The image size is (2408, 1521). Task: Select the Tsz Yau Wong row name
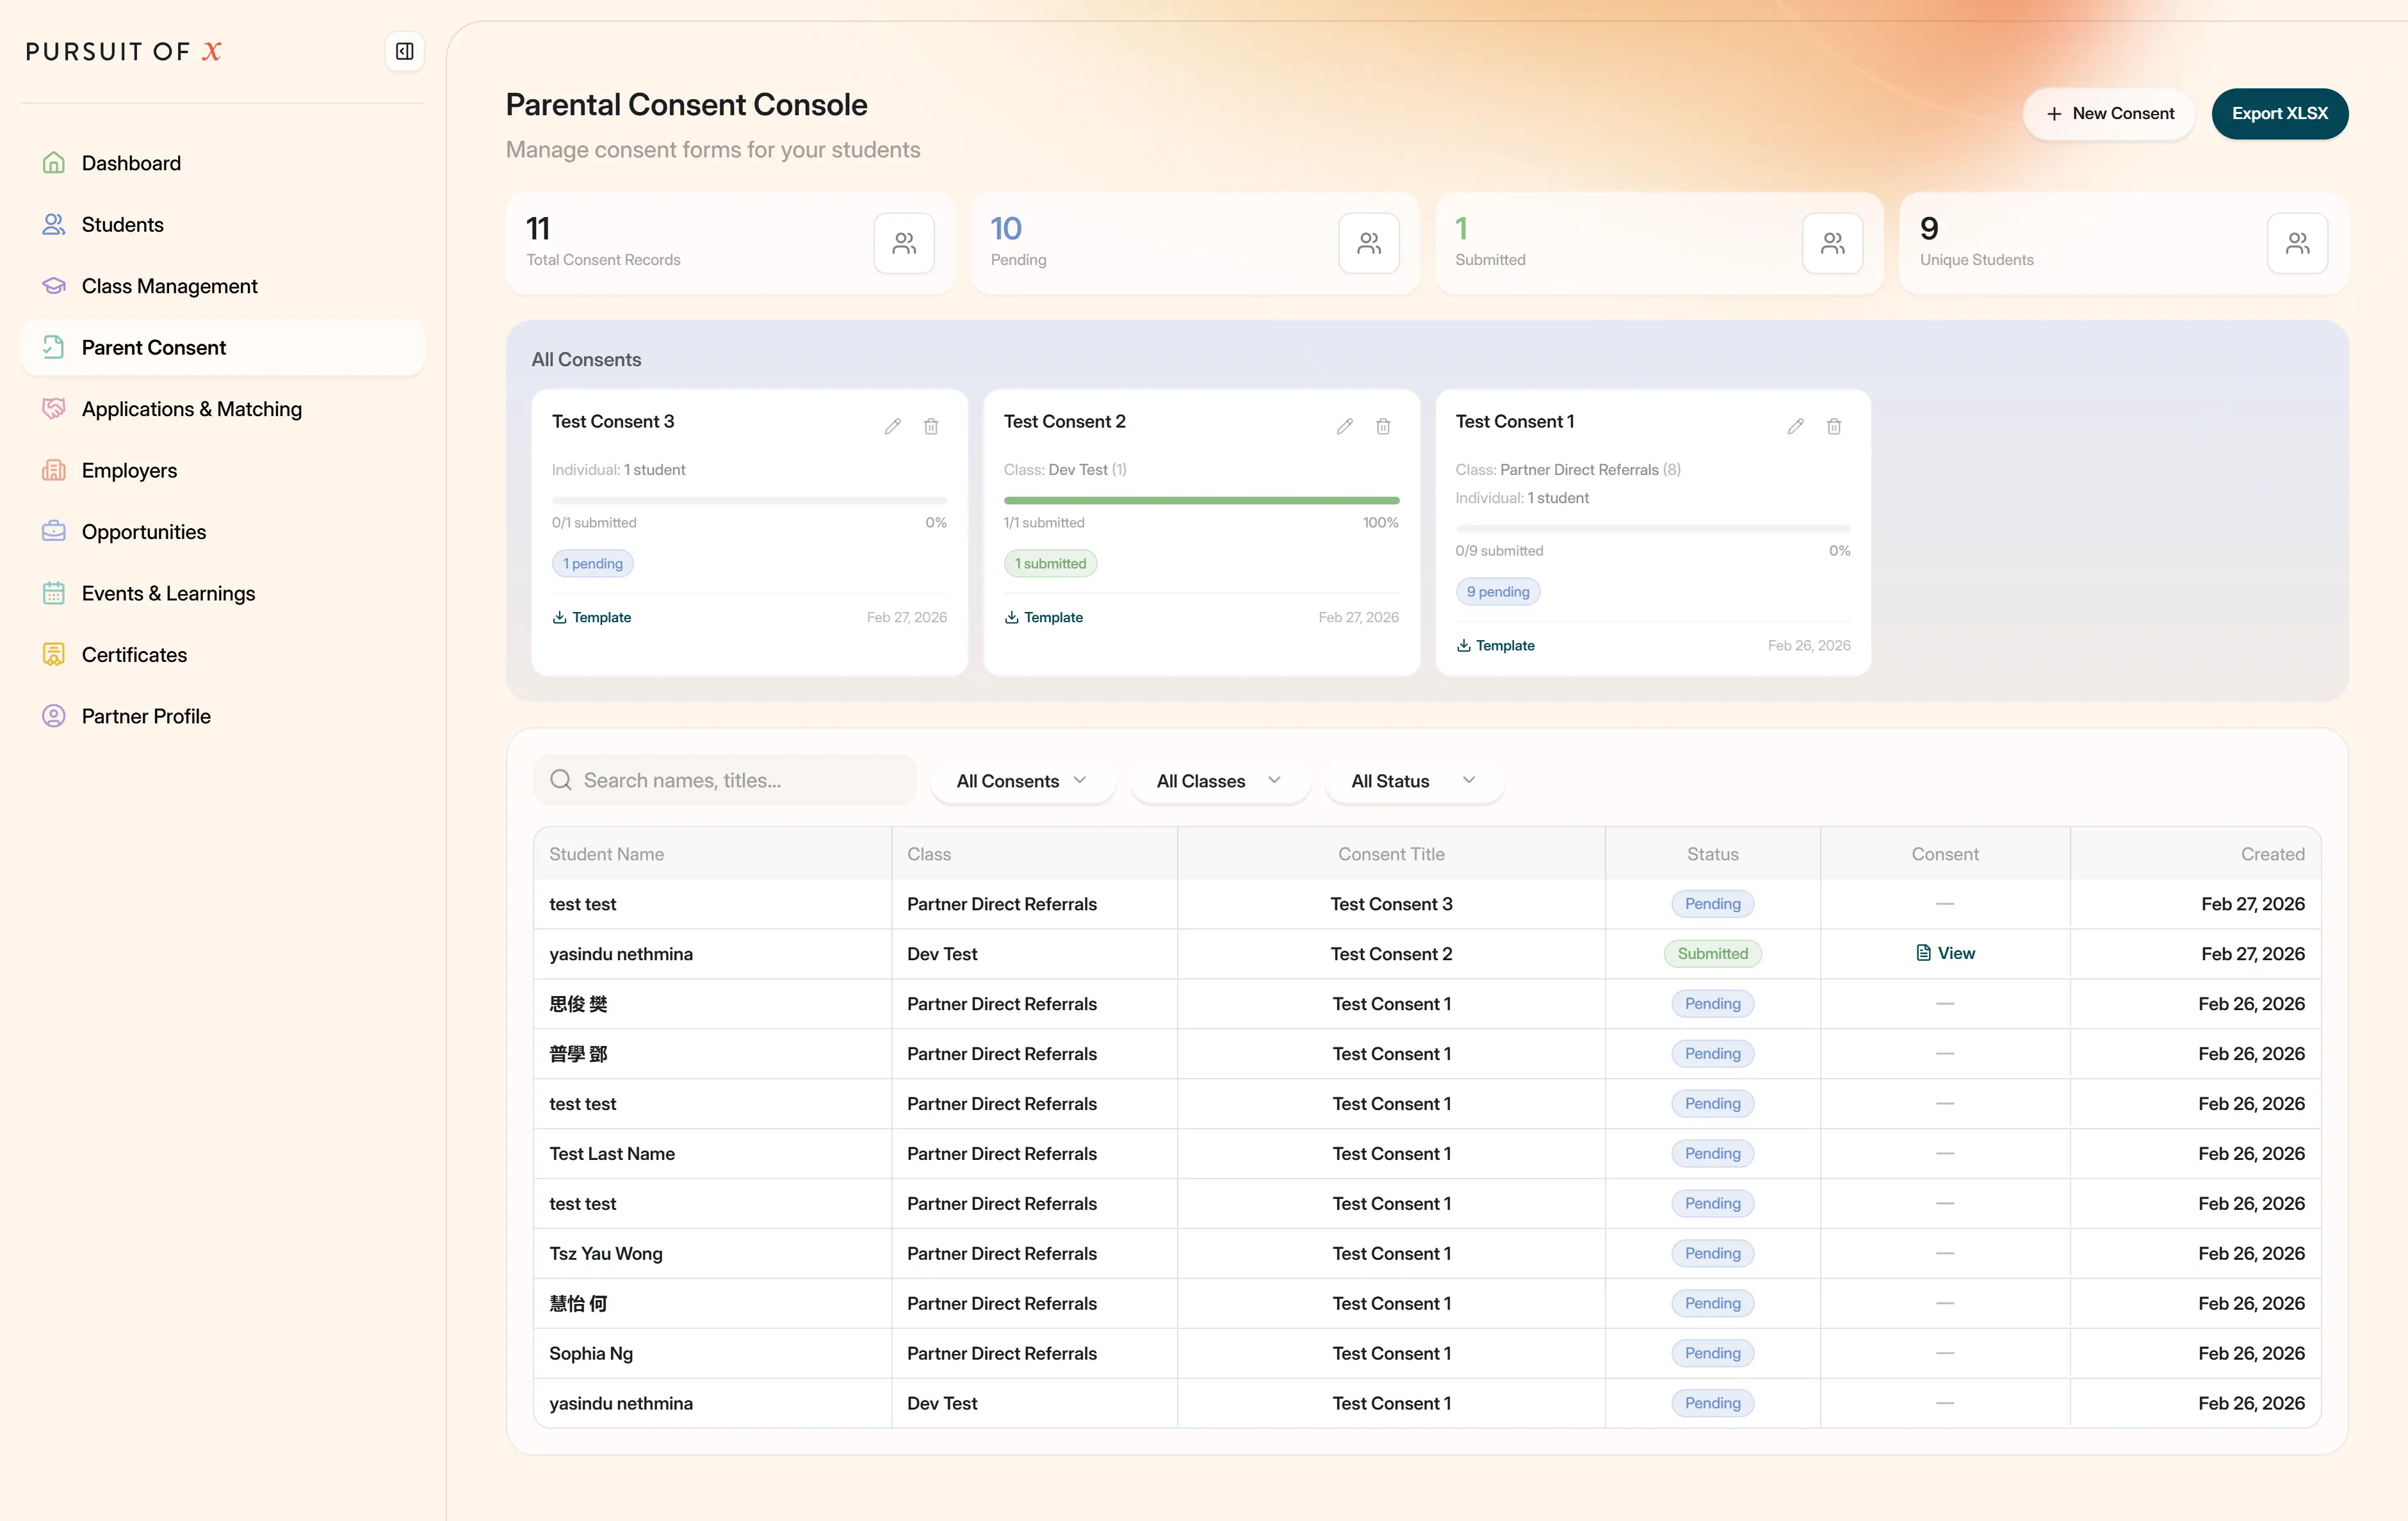pyautogui.click(x=606, y=1253)
